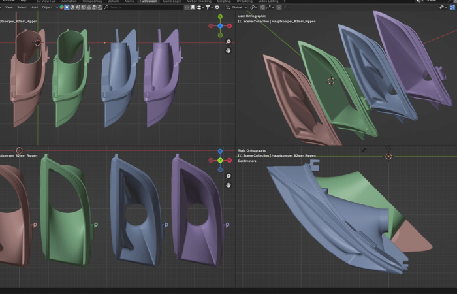Click negative Y circle on top-left viewport gizmo
457x294 pixels.
pyautogui.click(x=220, y=35)
